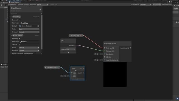Click the TrailMap default texture thumbnail
Viewport: 179px width, 101px height.
(x=20, y=26)
